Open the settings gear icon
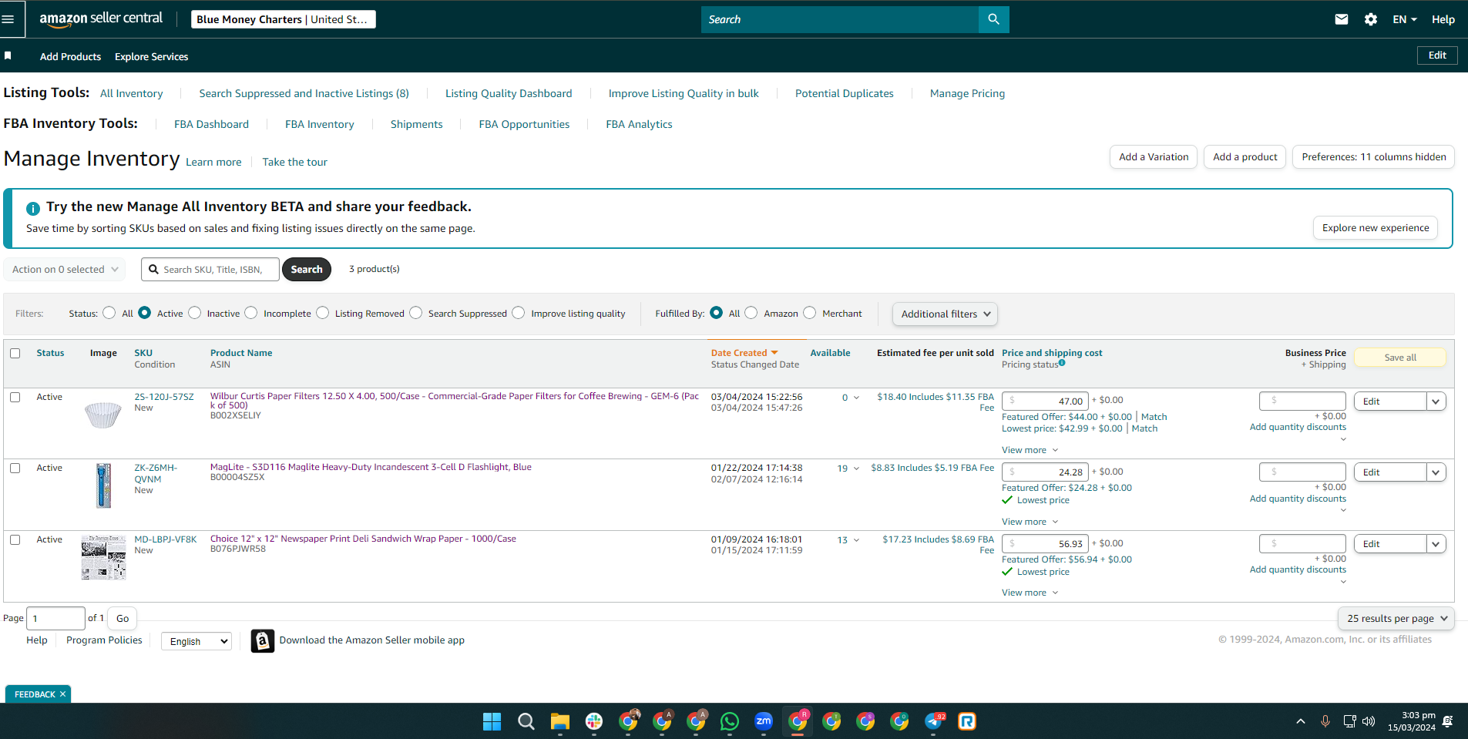 (x=1370, y=19)
